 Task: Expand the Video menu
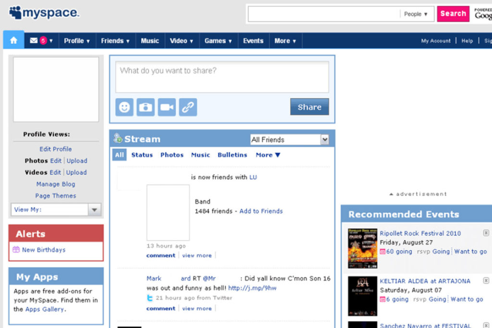[181, 41]
